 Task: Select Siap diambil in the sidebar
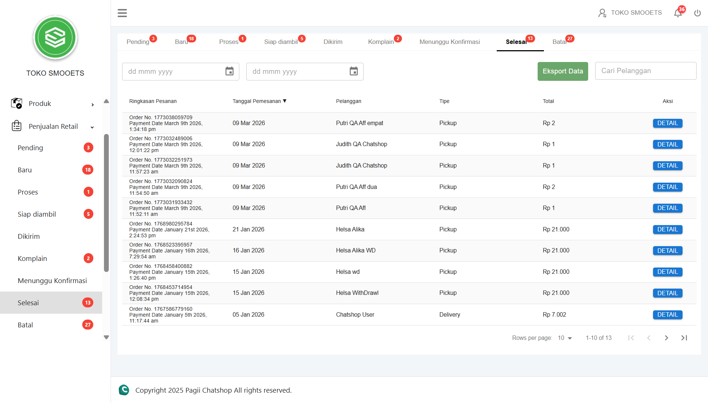37,214
